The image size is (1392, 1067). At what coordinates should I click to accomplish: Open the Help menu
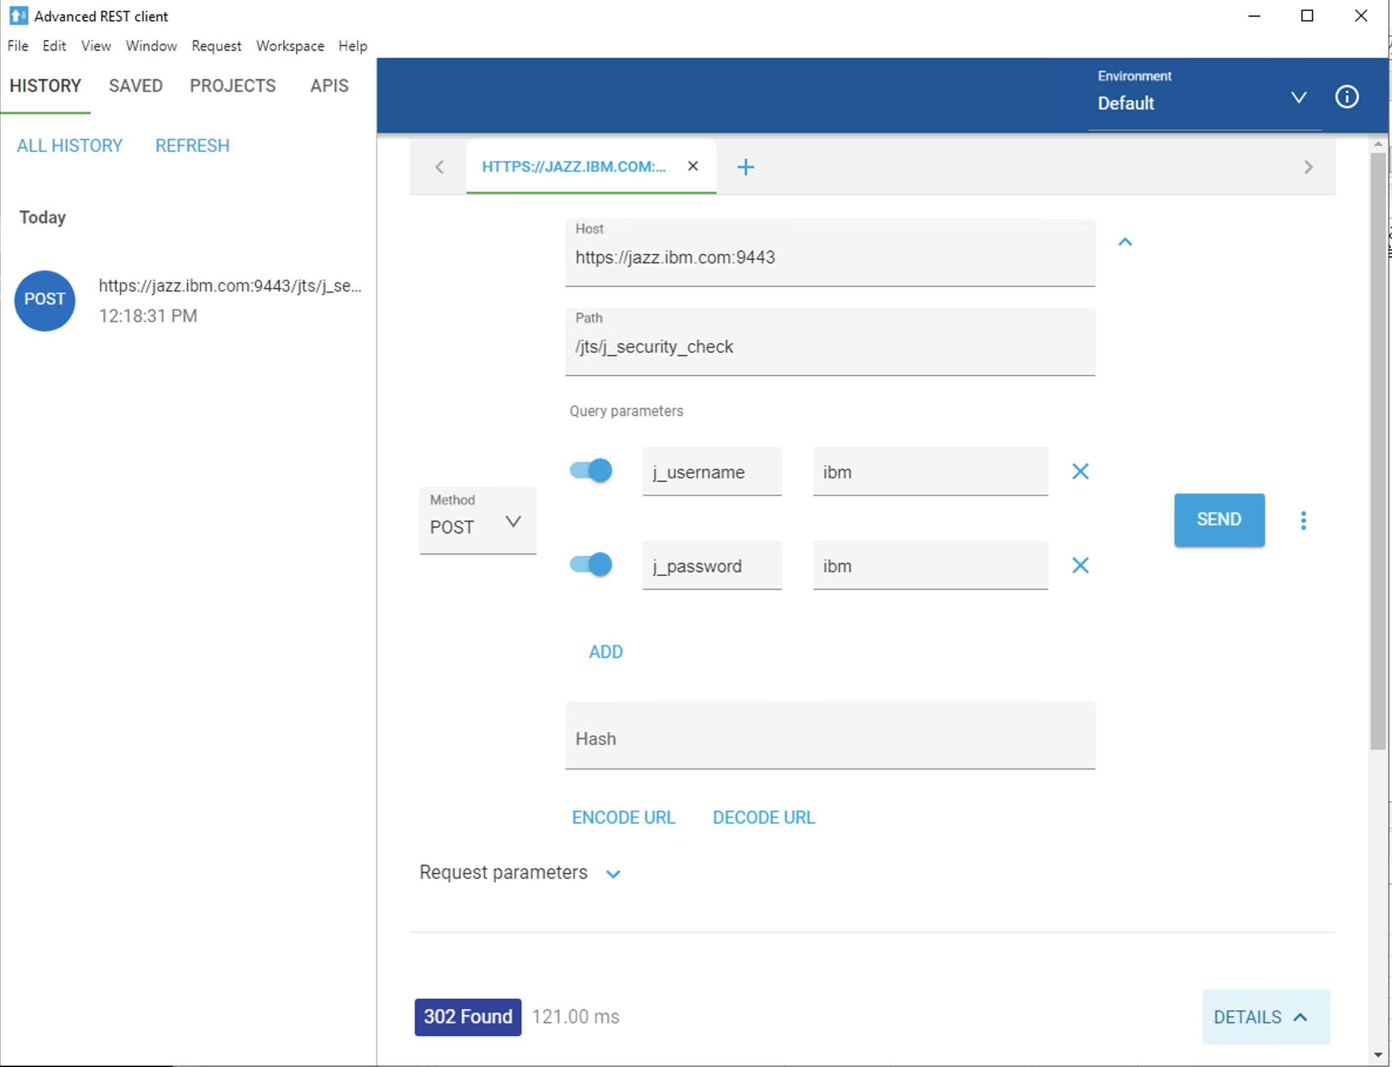click(x=352, y=46)
